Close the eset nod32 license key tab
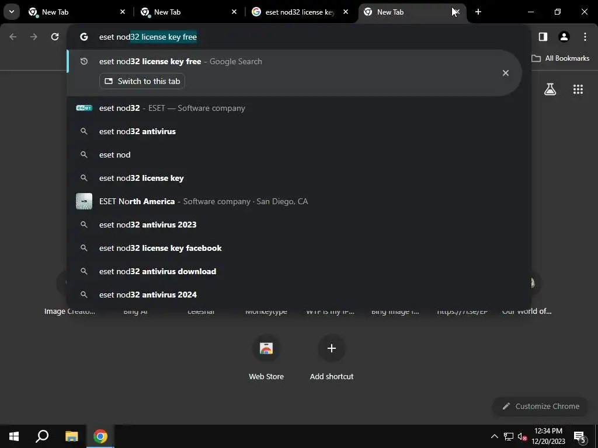This screenshot has height=448, width=598. point(346,12)
